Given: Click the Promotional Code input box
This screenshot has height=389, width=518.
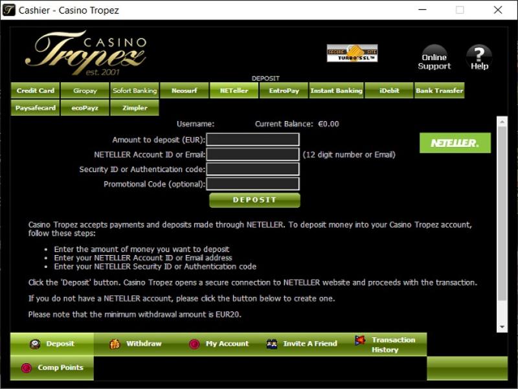Looking at the screenshot, I should [x=253, y=184].
